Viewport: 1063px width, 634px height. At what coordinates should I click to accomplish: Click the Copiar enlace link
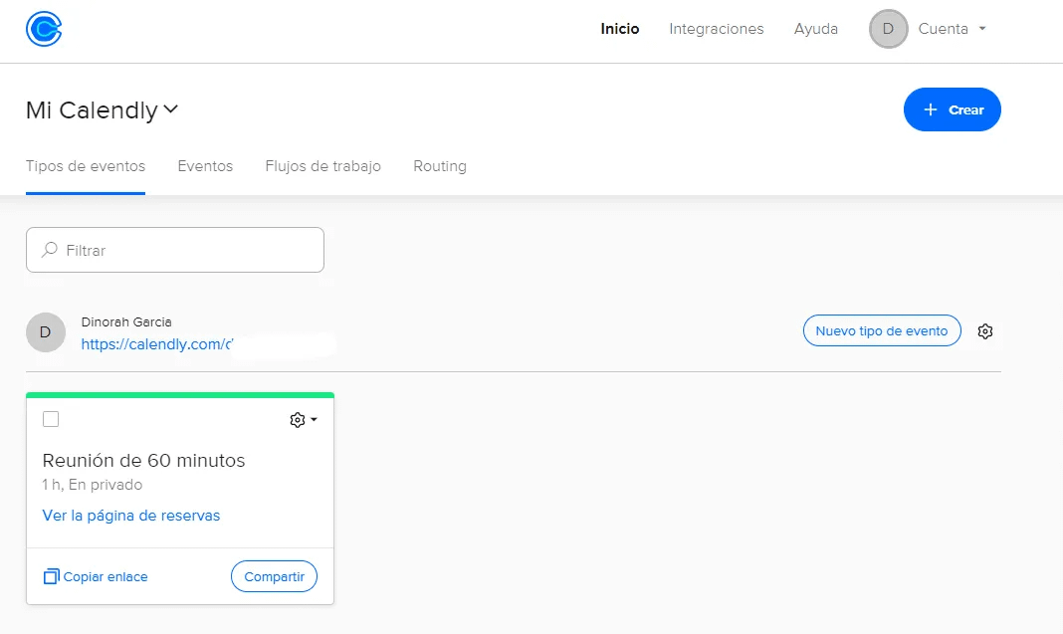96,576
